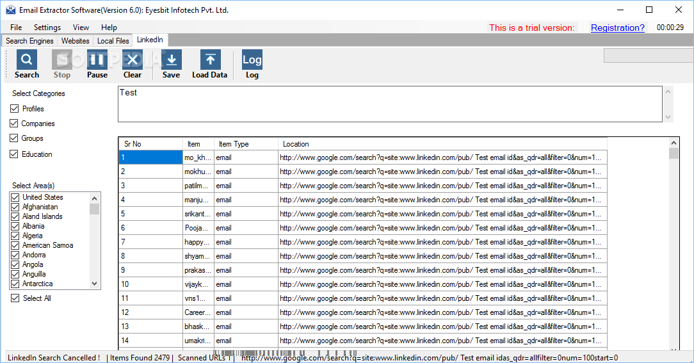Click the area list scrollbar thumb
The image size is (694, 363).
tap(94, 209)
